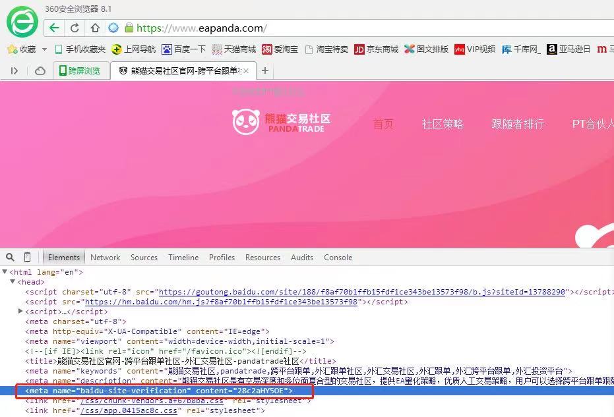Switch to the Sources DevTools tab

tap(144, 258)
